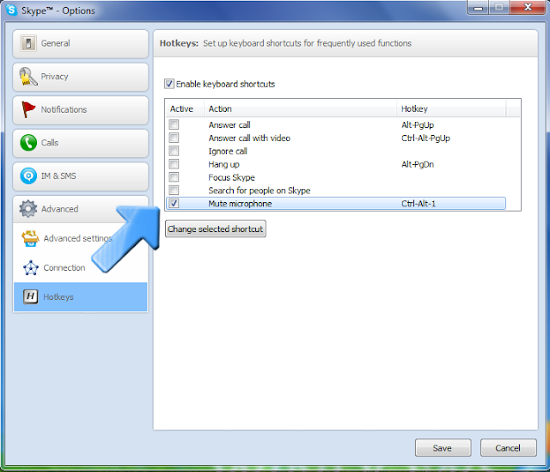Uncheck the Mute microphone checkbox

click(174, 203)
